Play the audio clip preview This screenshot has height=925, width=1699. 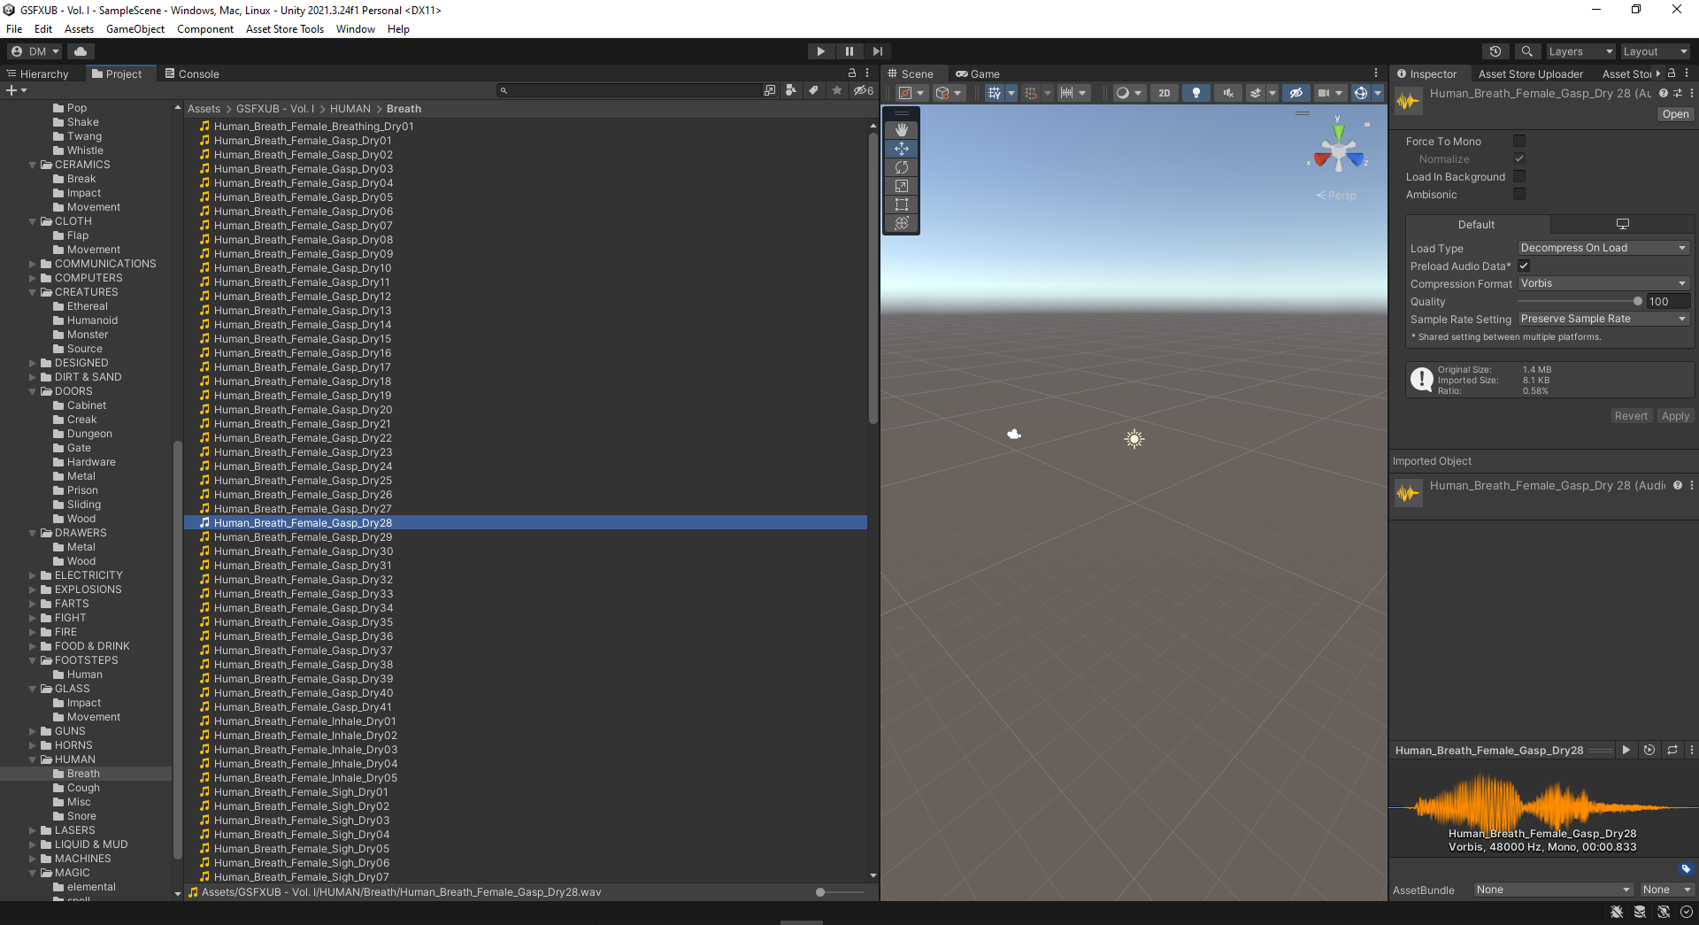click(1626, 750)
